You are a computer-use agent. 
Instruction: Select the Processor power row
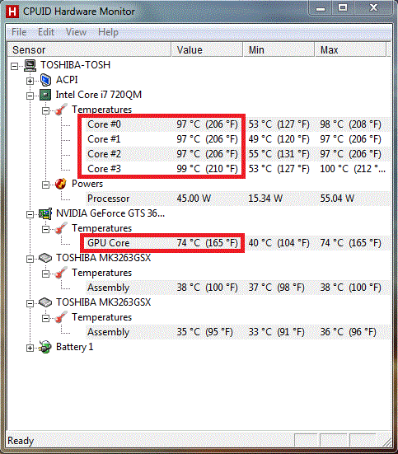point(238,199)
